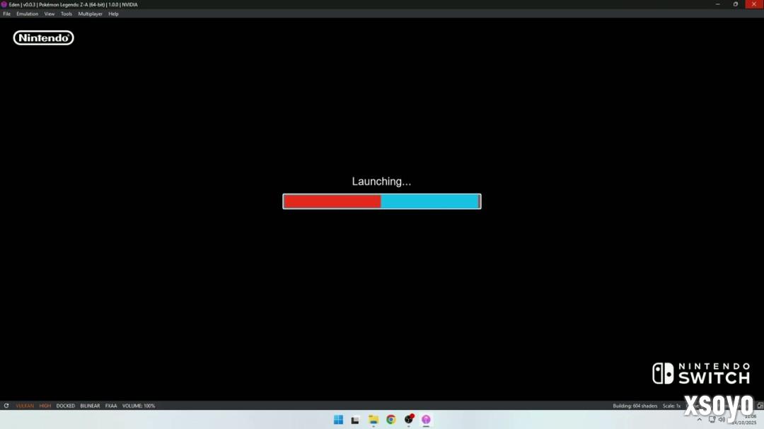Open the Emulation menu
This screenshot has width=764, height=429.
click(28, 14)
